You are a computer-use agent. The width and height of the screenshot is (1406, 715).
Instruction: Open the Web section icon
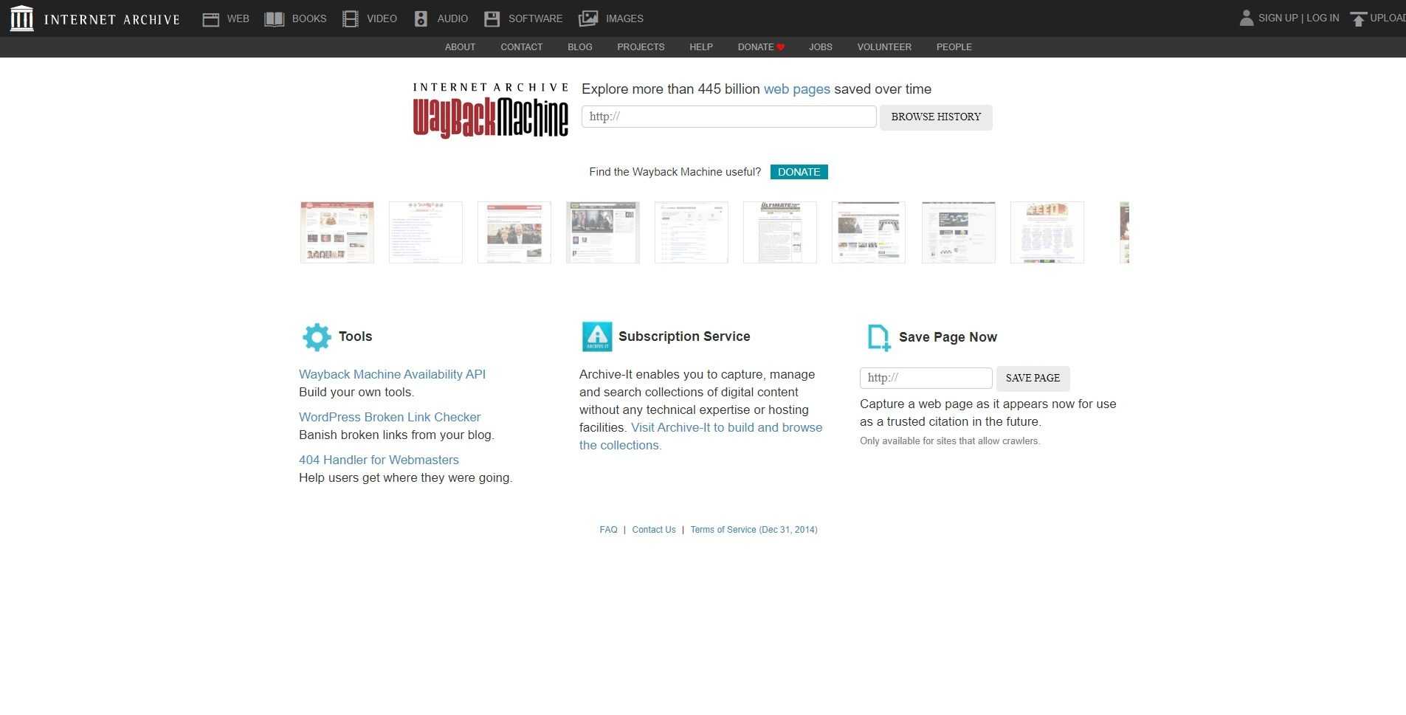point(210,19)
